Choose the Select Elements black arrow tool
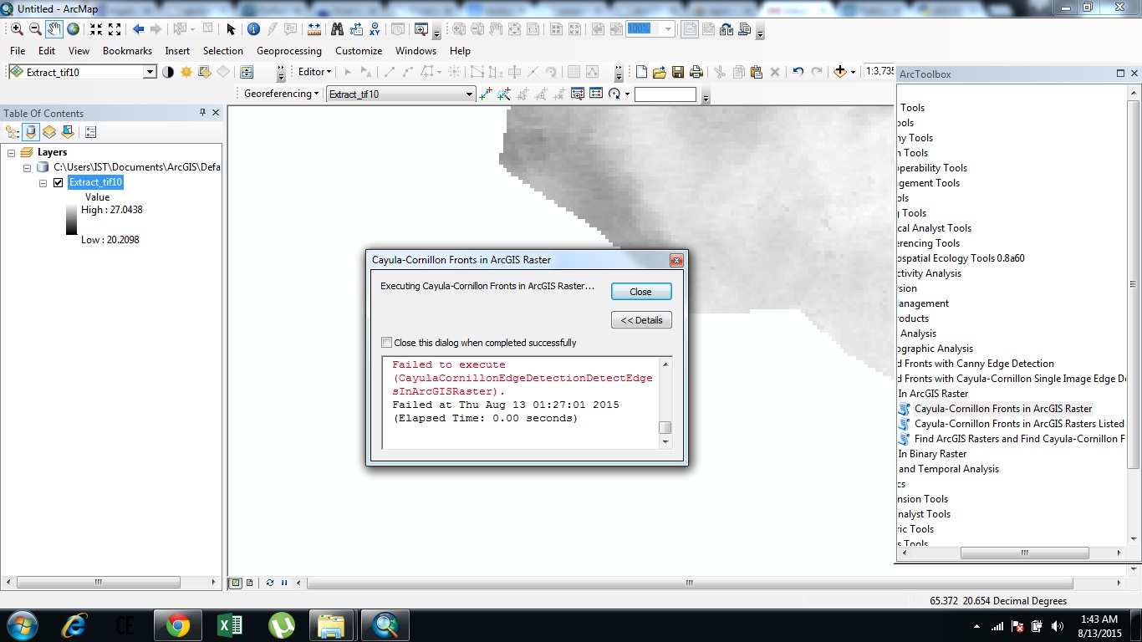This screenshot has width=1142, height=642. tap(232, 29)
